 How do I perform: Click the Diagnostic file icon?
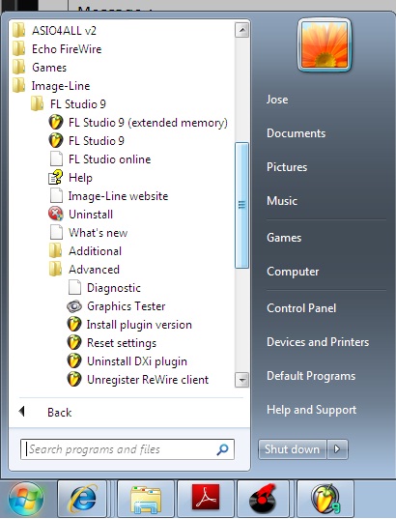pos(74,288)
